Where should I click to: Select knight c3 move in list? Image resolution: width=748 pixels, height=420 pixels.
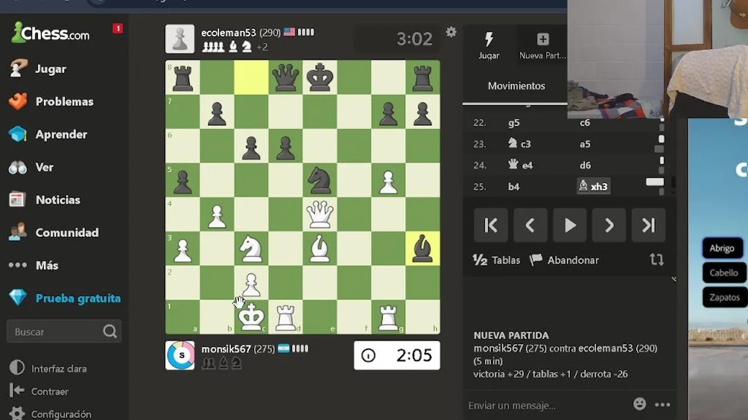pos(520,143)
